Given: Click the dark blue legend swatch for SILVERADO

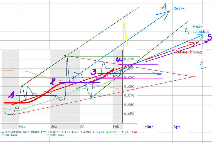Looking at the screenshot, I should coord(3,132).
